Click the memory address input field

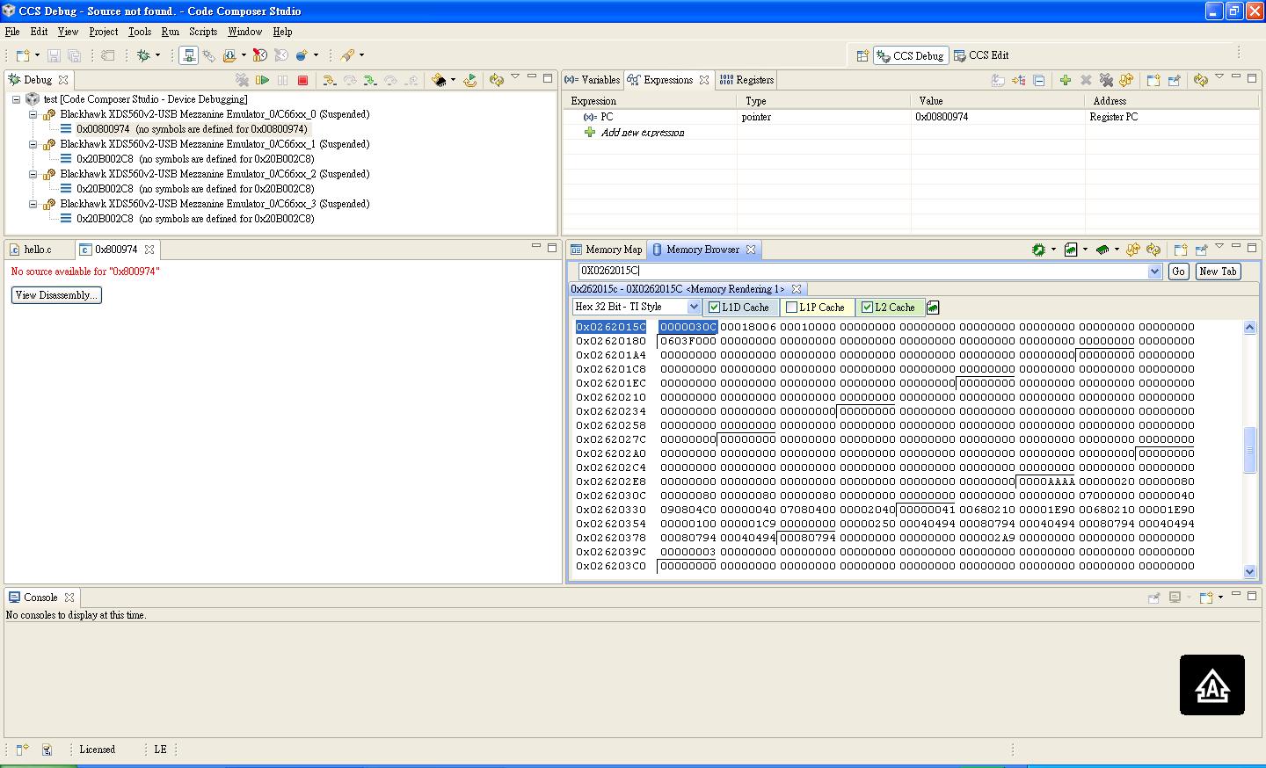click(862, 272)
